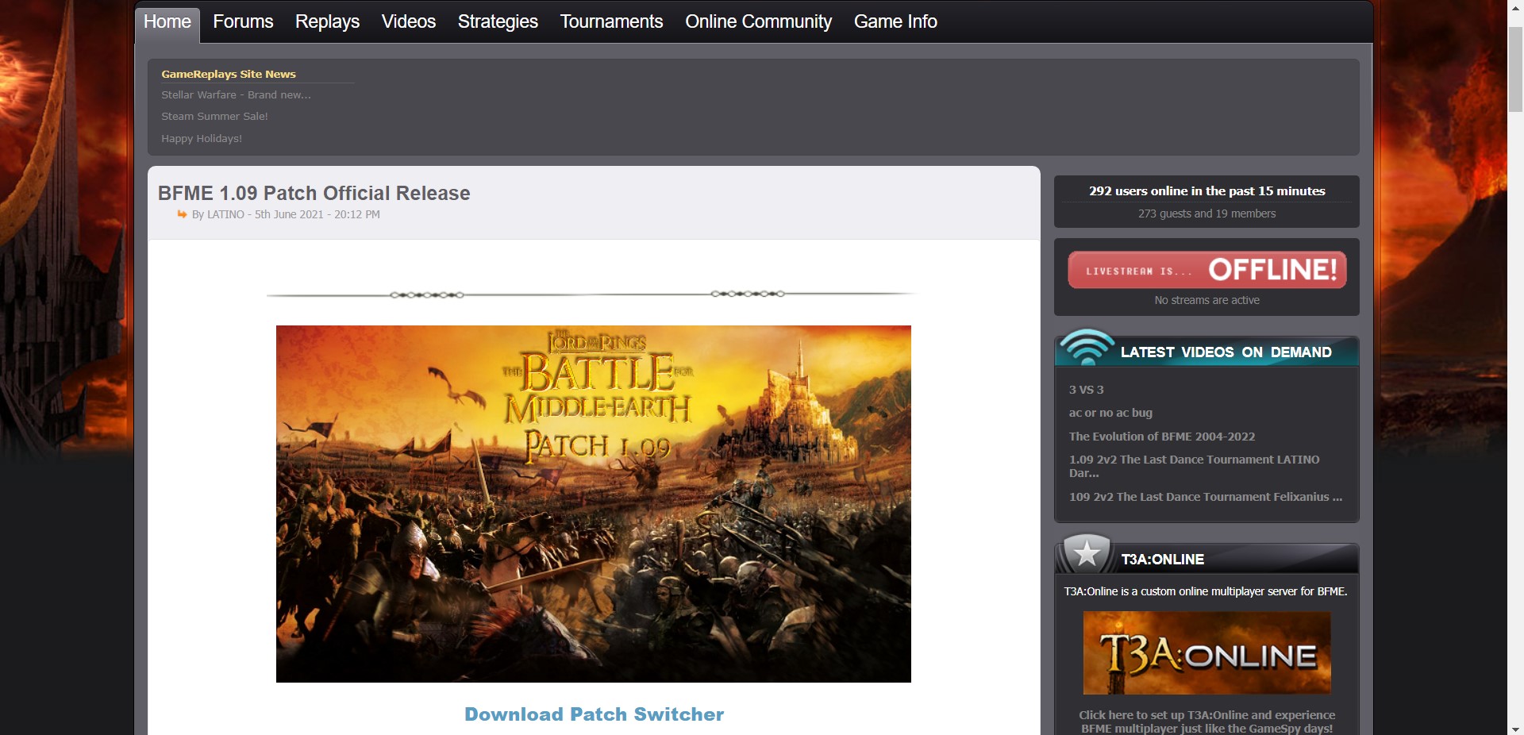Click the star icon beside T3A:ONLINE

click(1087, 553)
